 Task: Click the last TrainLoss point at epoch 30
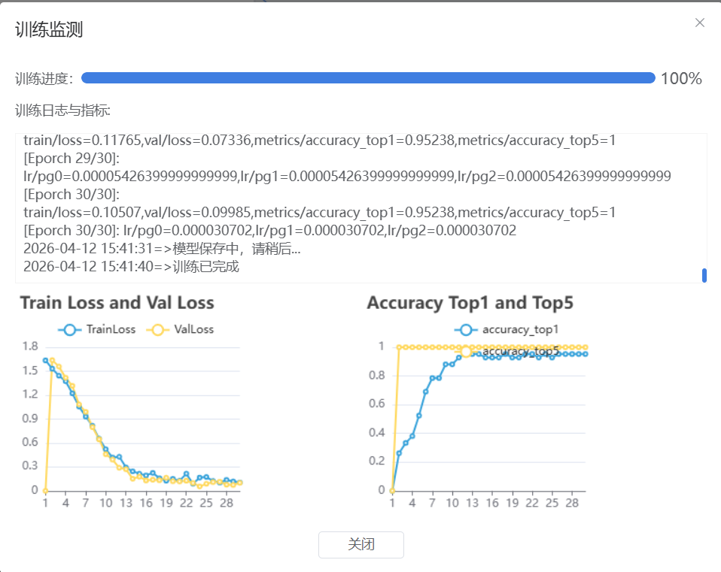tap(240, 482)
